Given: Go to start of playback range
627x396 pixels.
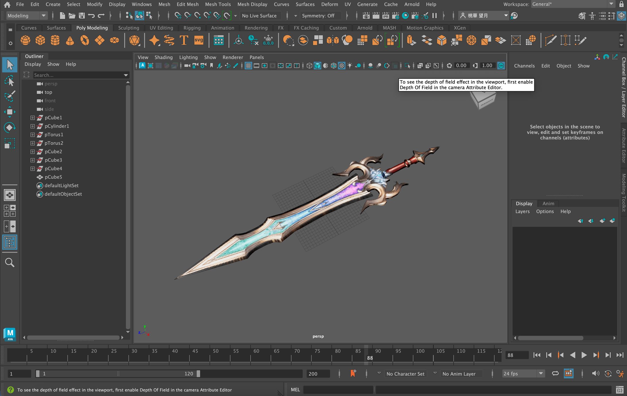Looking at the screenshot, I should pyautogui.click(x=537, y=355).
